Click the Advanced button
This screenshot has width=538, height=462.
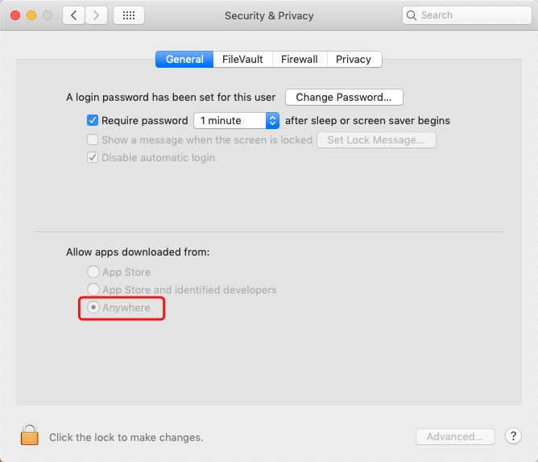tap(455, 437)
